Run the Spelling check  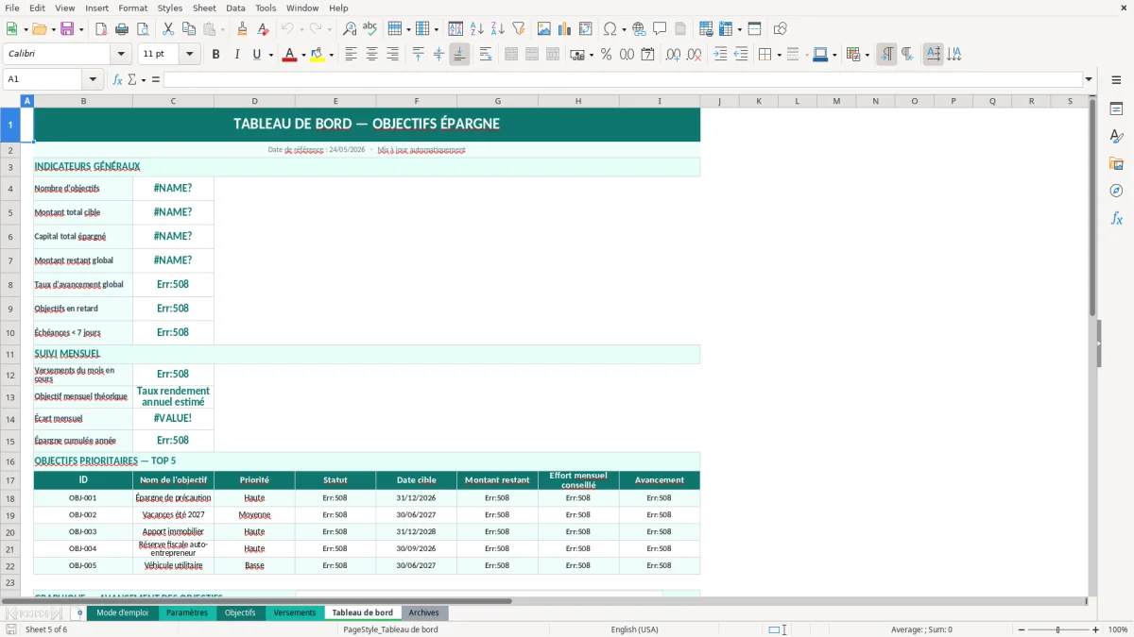(370, 29)
